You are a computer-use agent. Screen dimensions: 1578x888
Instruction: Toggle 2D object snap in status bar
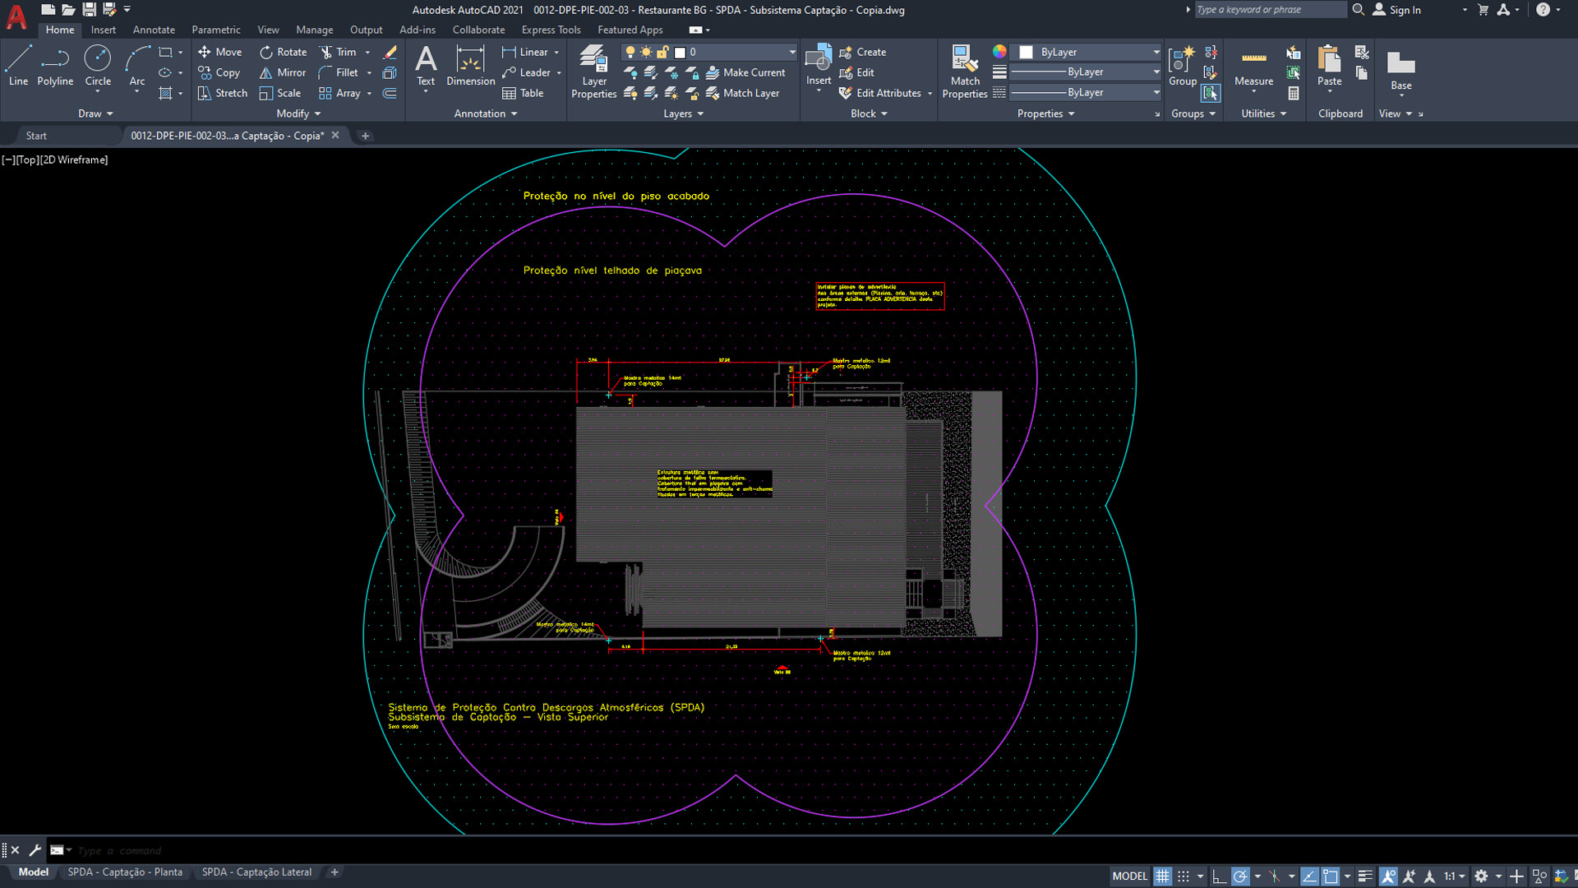[1331, 876]
